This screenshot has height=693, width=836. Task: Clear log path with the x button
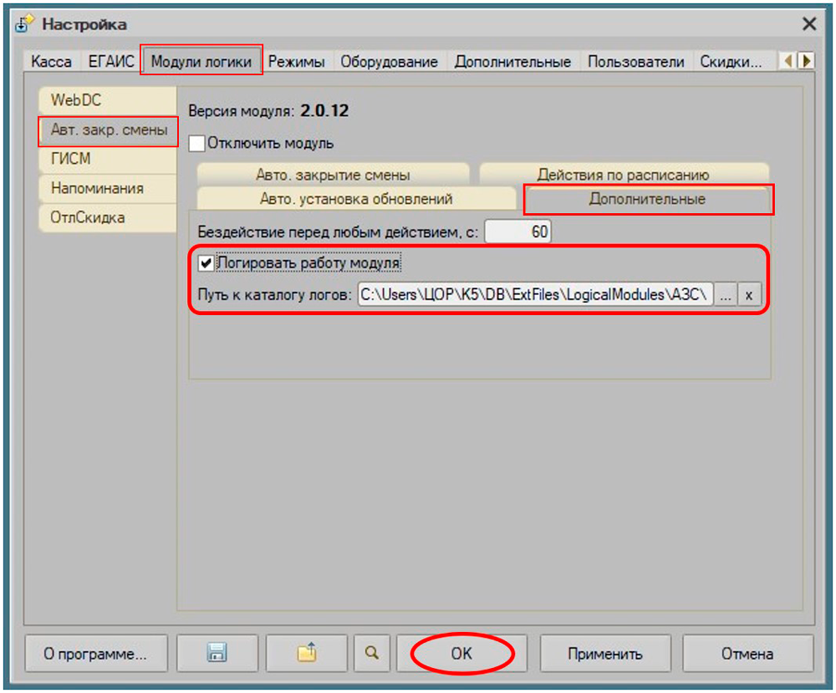coord(750,295)
